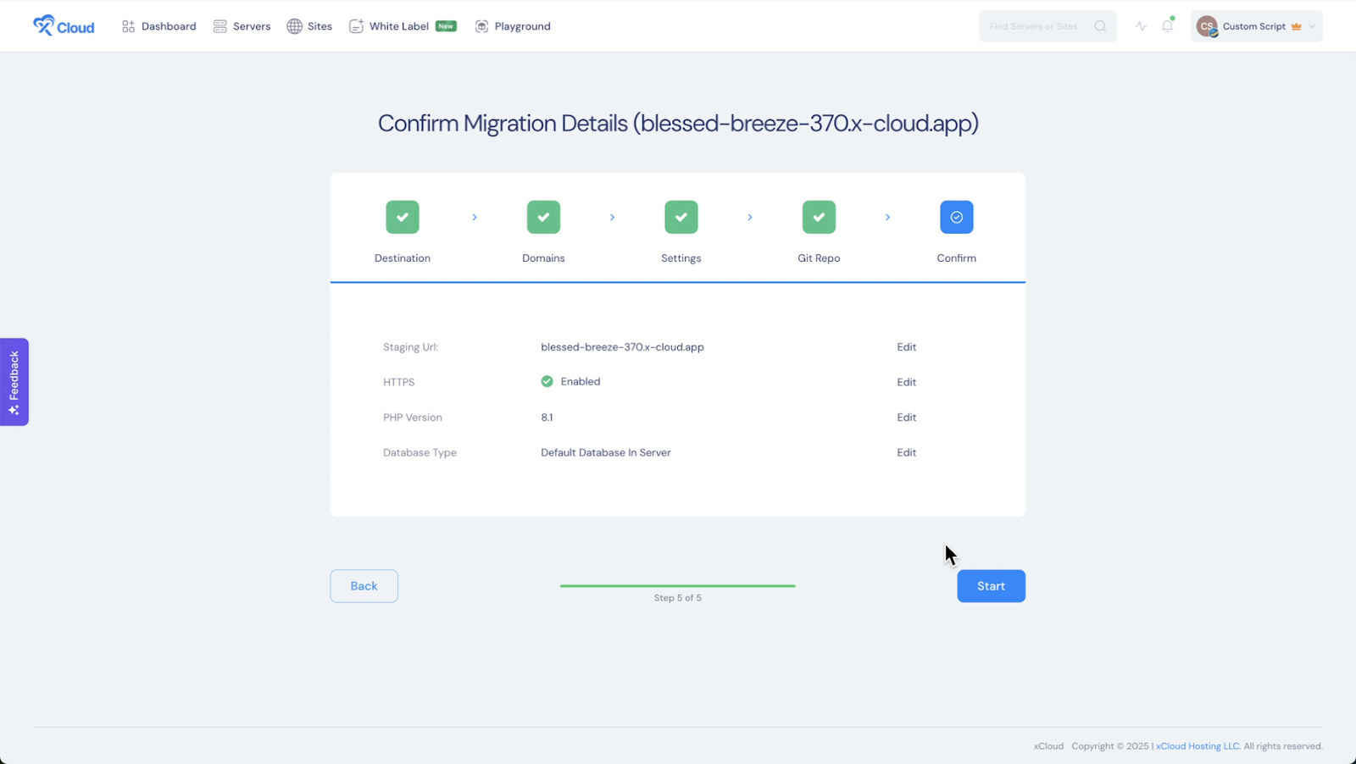
Task: Switch to the Confirm step
Action: [956, 217]
